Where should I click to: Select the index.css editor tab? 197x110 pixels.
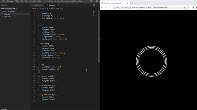[x=52, y=5]
